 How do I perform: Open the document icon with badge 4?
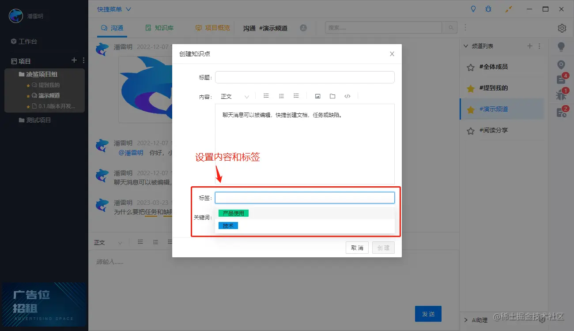click(561, 79)
